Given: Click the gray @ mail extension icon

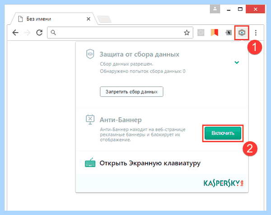Looking at the screenshot, I should click(x=201, y=33).
